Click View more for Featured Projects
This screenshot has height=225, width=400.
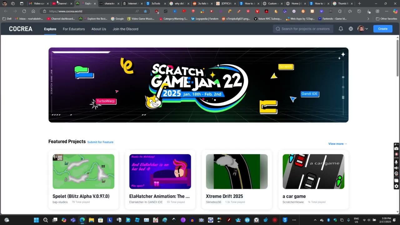[337, 144]
